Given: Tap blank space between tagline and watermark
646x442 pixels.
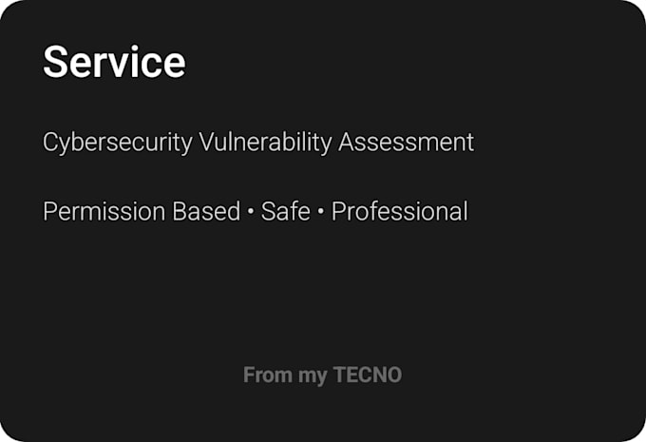Looking at the screenshot, I should pyautogui.click(x=323, y=293).
